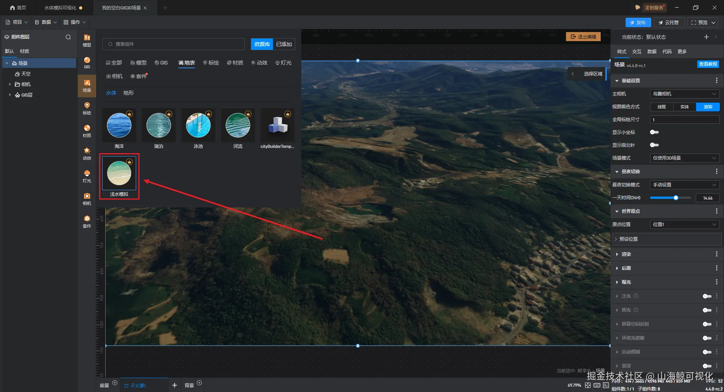Screen dimensions: 724x392
Task: Open the 相机 sidebar category
Action: click(87, 199)
